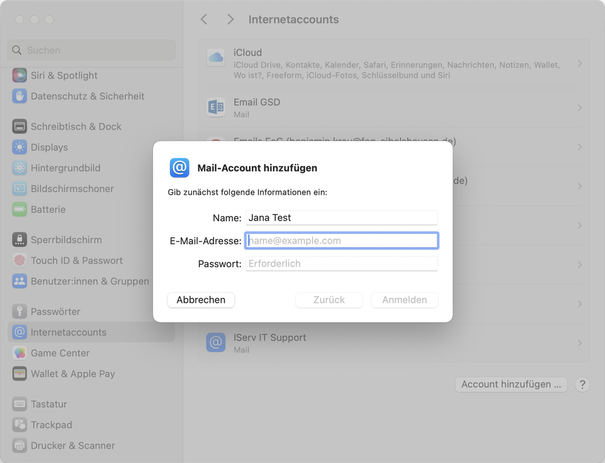Click the Siri & Spotlight sidebar icon
The width and height of the screenshot is (605, 463).
click(20, 76)
